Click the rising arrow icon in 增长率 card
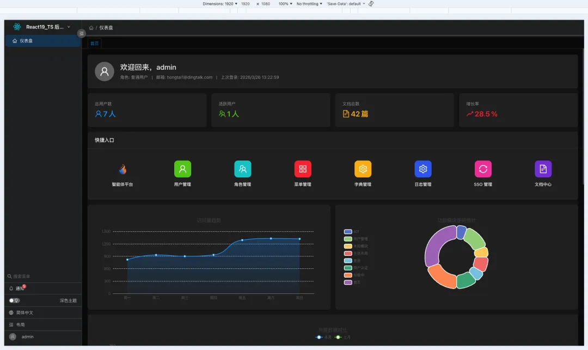588x350 pixels. pyautogui.click(x=469, y=114)
